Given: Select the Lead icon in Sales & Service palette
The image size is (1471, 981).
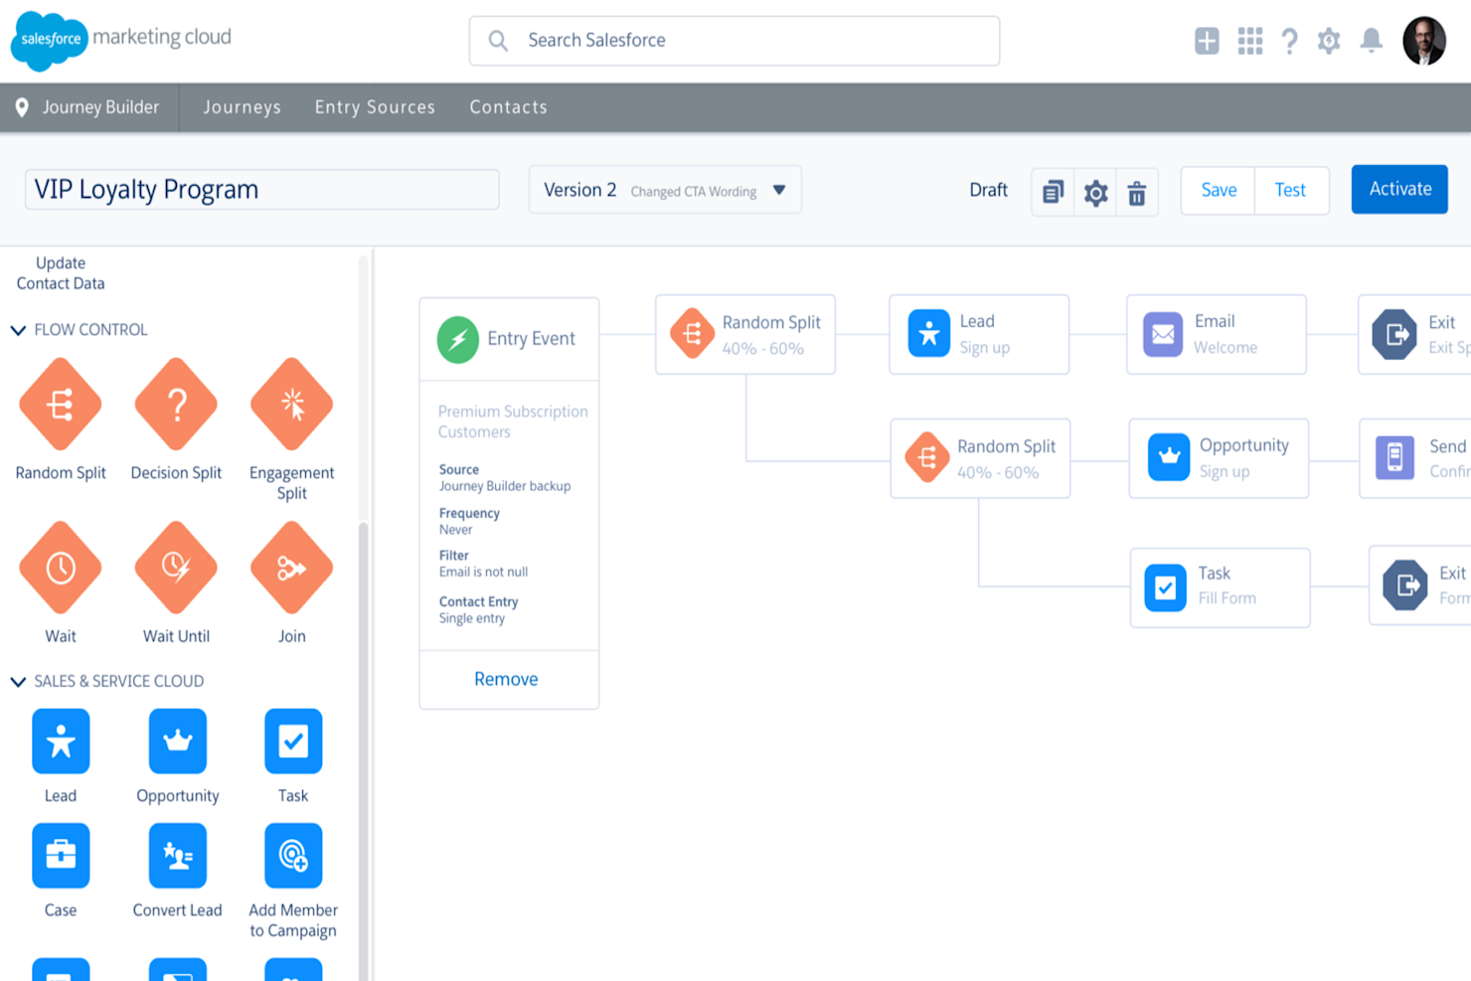Looking at the screenshot, I should (61, 740).
